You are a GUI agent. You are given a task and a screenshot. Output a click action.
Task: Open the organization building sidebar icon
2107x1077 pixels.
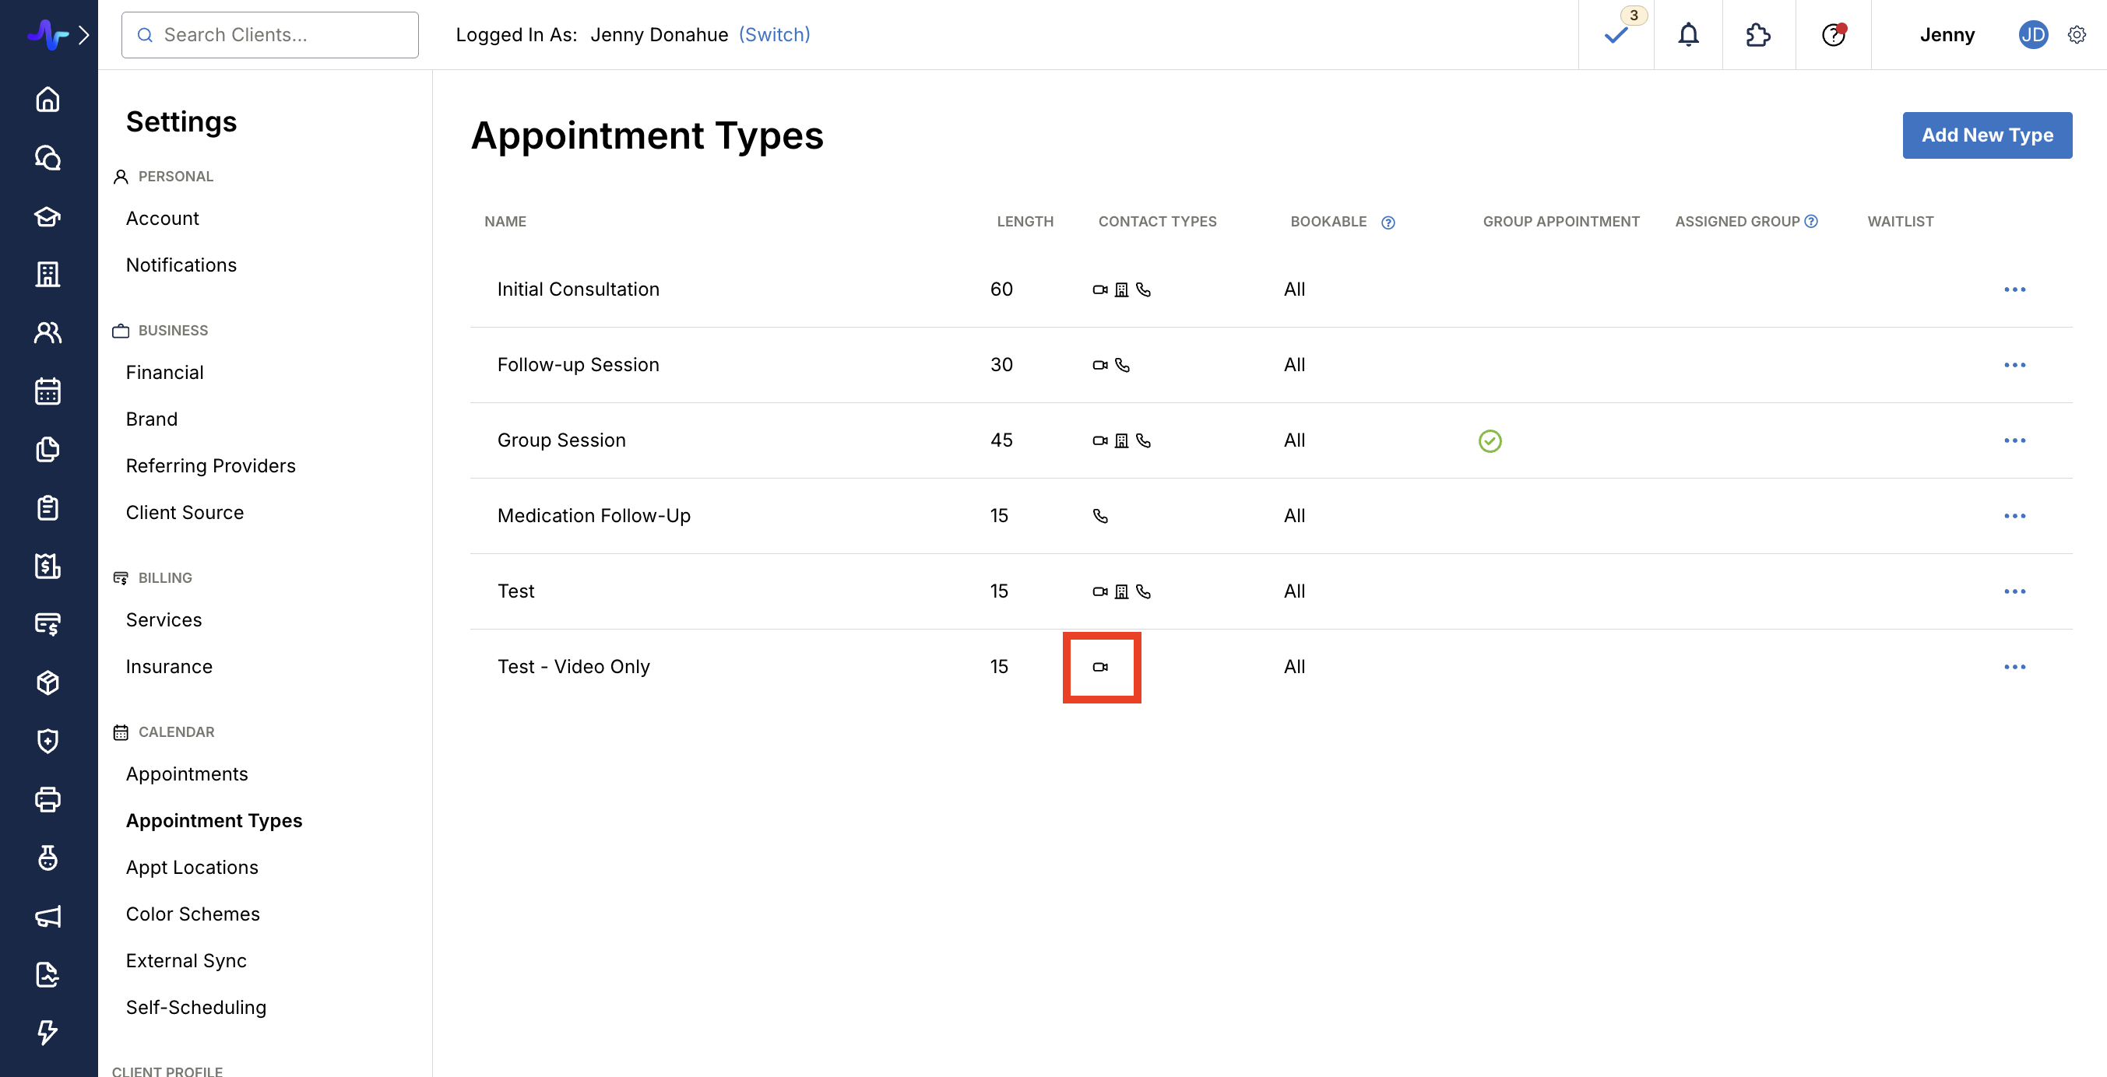[47, 275]
